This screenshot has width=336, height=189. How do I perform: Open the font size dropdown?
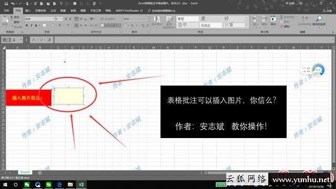click(x=62, y=19)
